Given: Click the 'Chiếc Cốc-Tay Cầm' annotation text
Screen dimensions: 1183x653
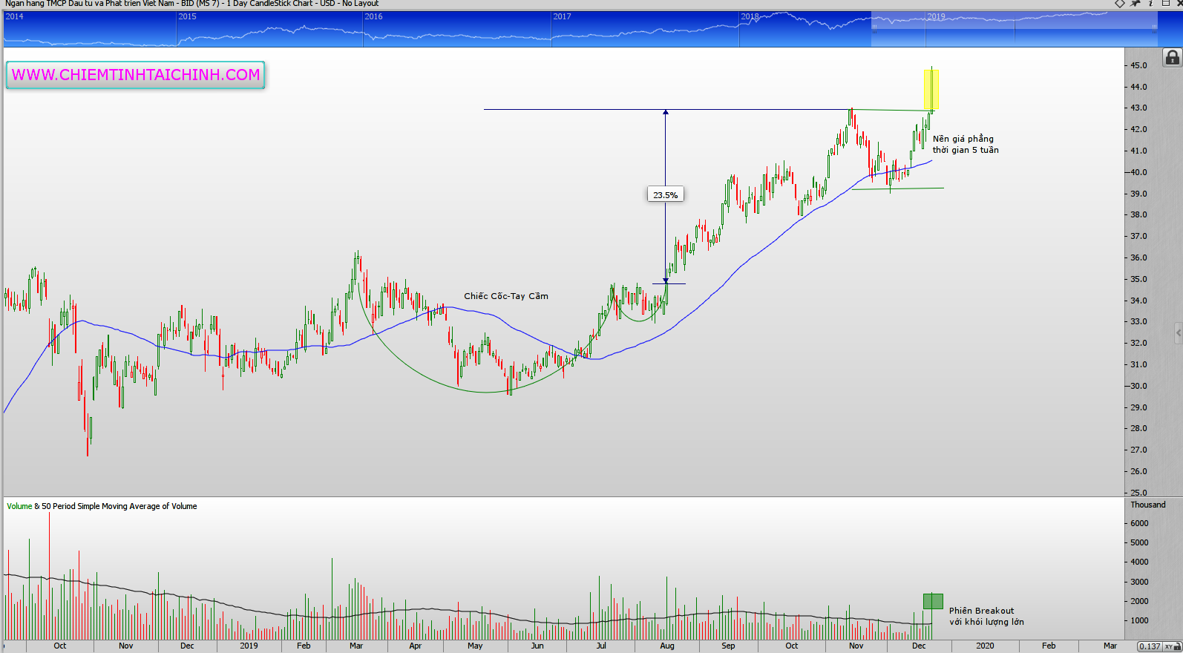Looking at the screenshot, I should coord(506,296).
